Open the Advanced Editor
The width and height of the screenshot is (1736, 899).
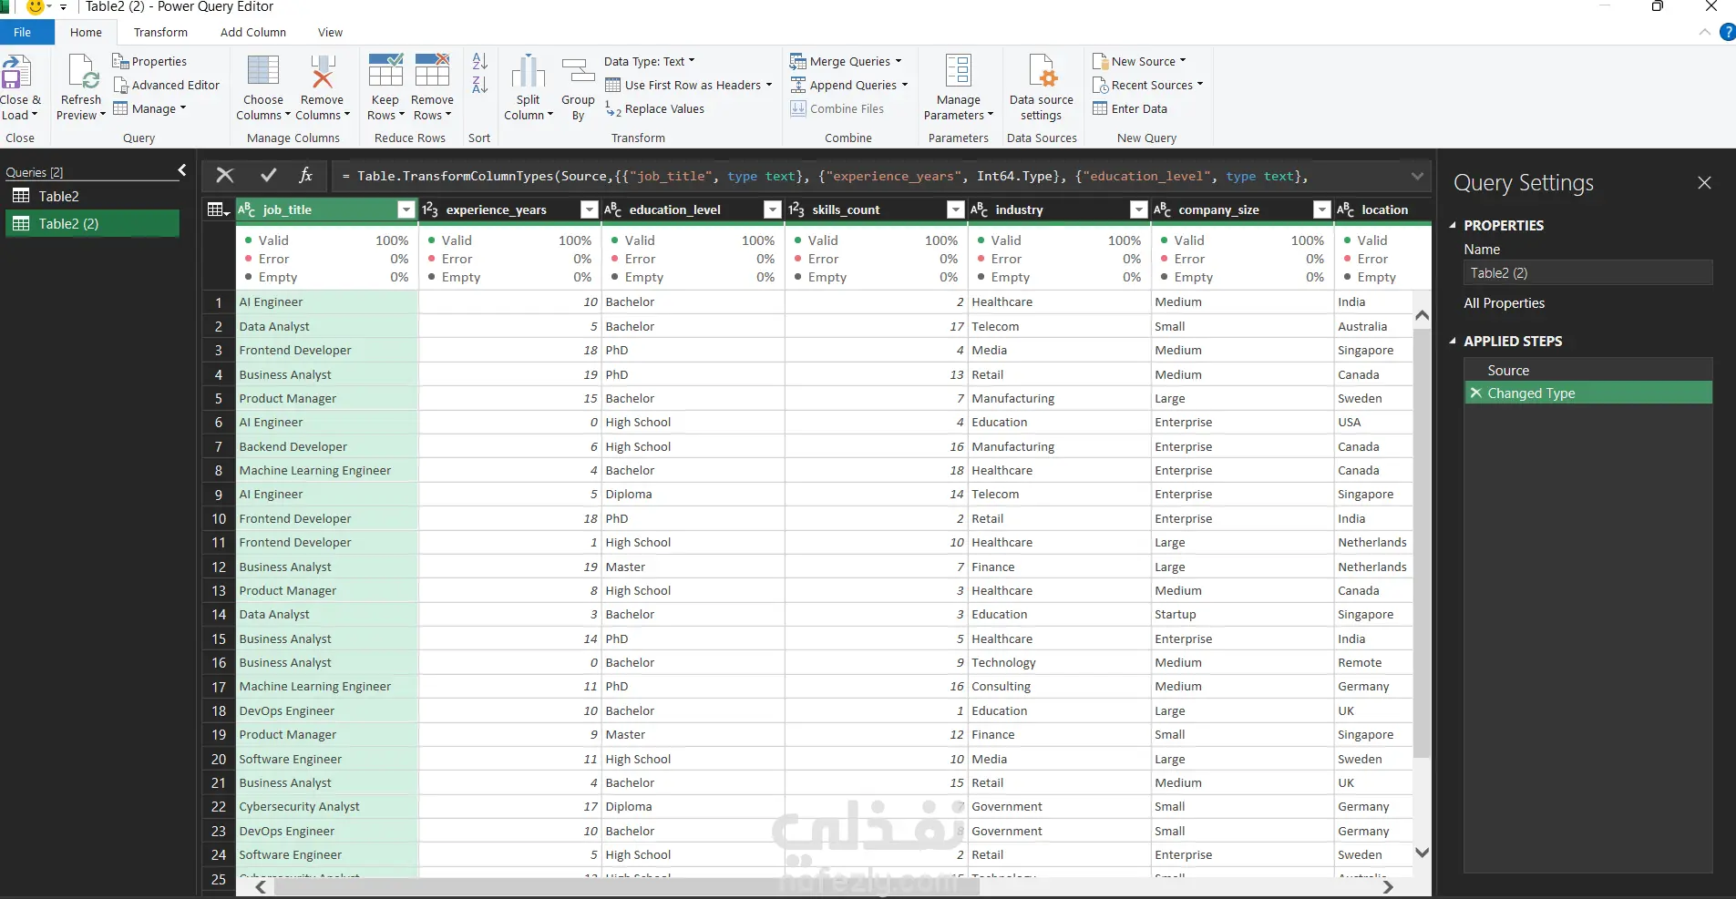(167, 85)
